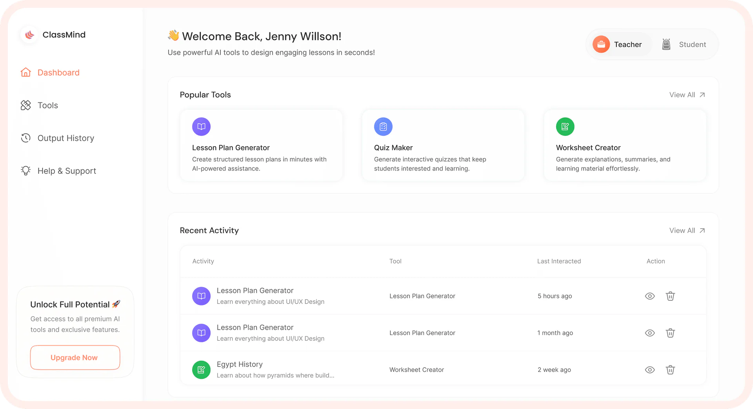Click the Output History clock icon
This screenshot has width=753, height=409.
[x=25, y=138]
